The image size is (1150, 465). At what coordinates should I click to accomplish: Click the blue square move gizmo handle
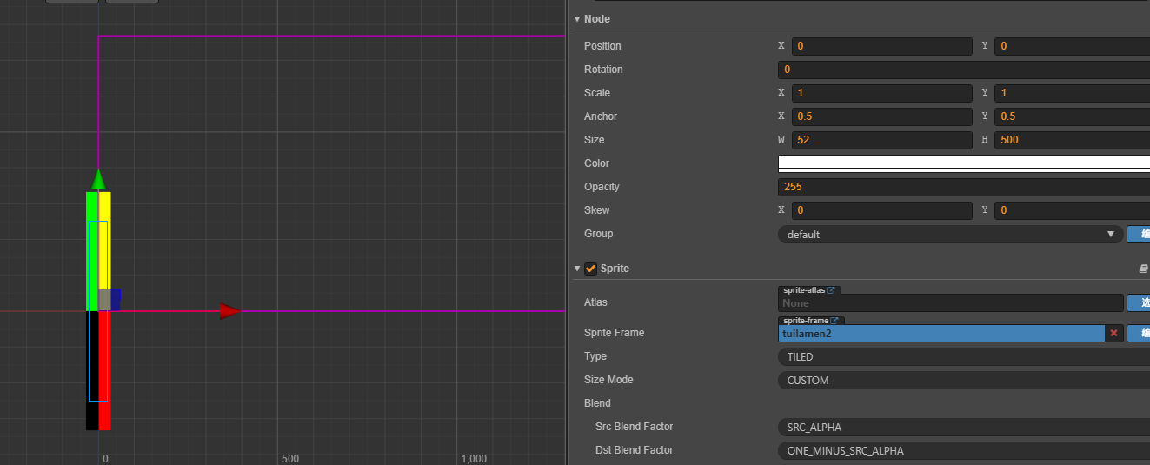tap(115, 296)
